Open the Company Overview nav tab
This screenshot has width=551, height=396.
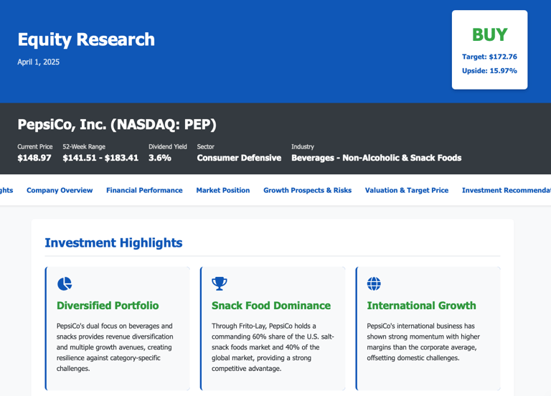coord(60,190)
